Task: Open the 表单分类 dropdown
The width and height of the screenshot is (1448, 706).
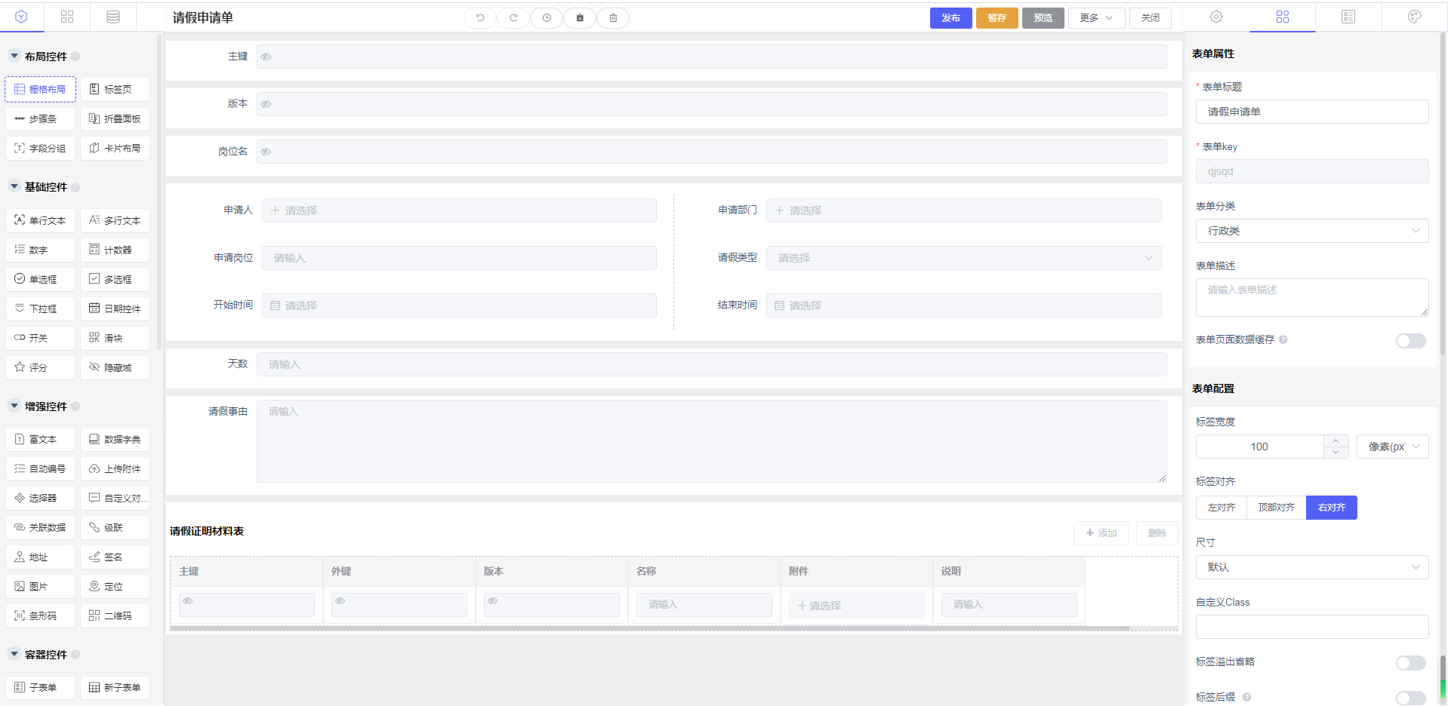Action: point(1311,231)
